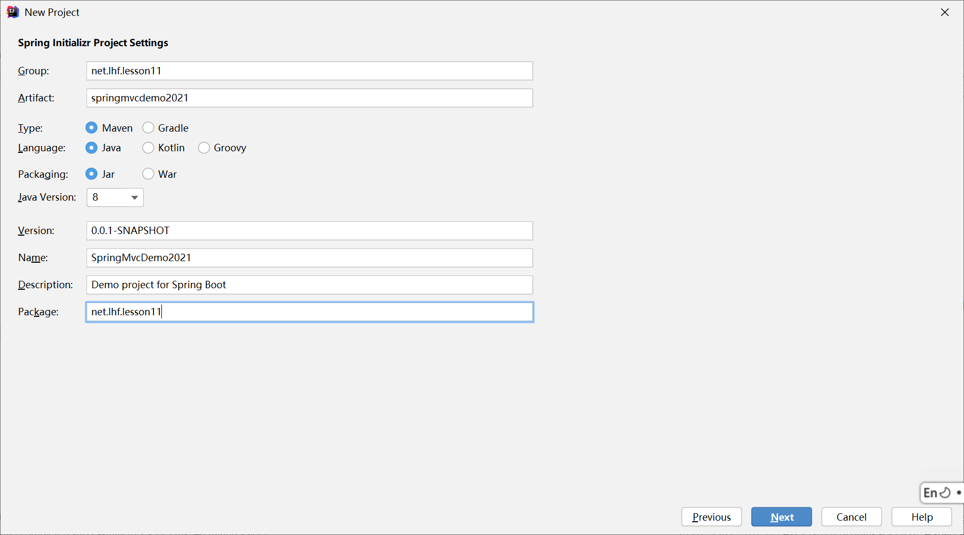Image resolution: width=964 pixels, height=535 pixels.
Task: Open Help for this dialog
Action: click(922, 517)
